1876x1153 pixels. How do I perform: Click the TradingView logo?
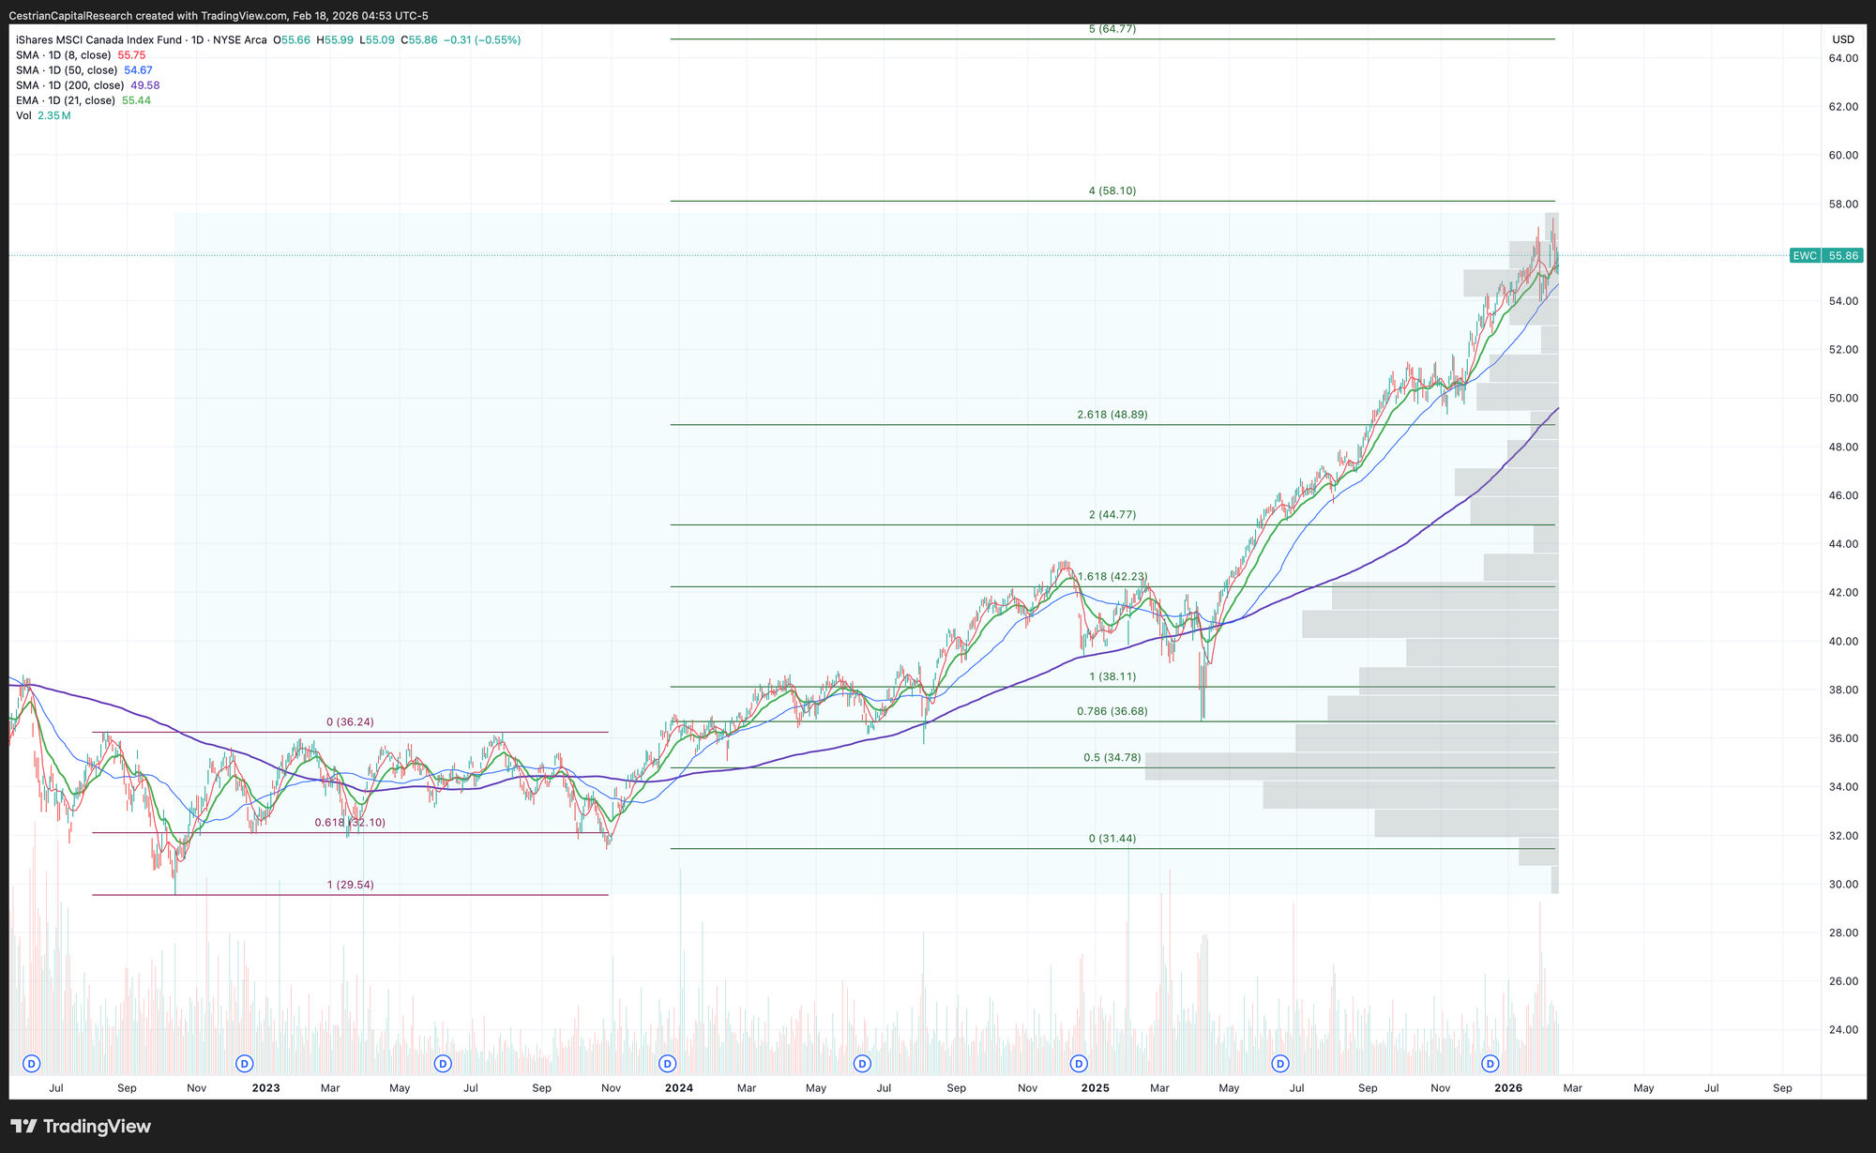(x=81, y=1126)
